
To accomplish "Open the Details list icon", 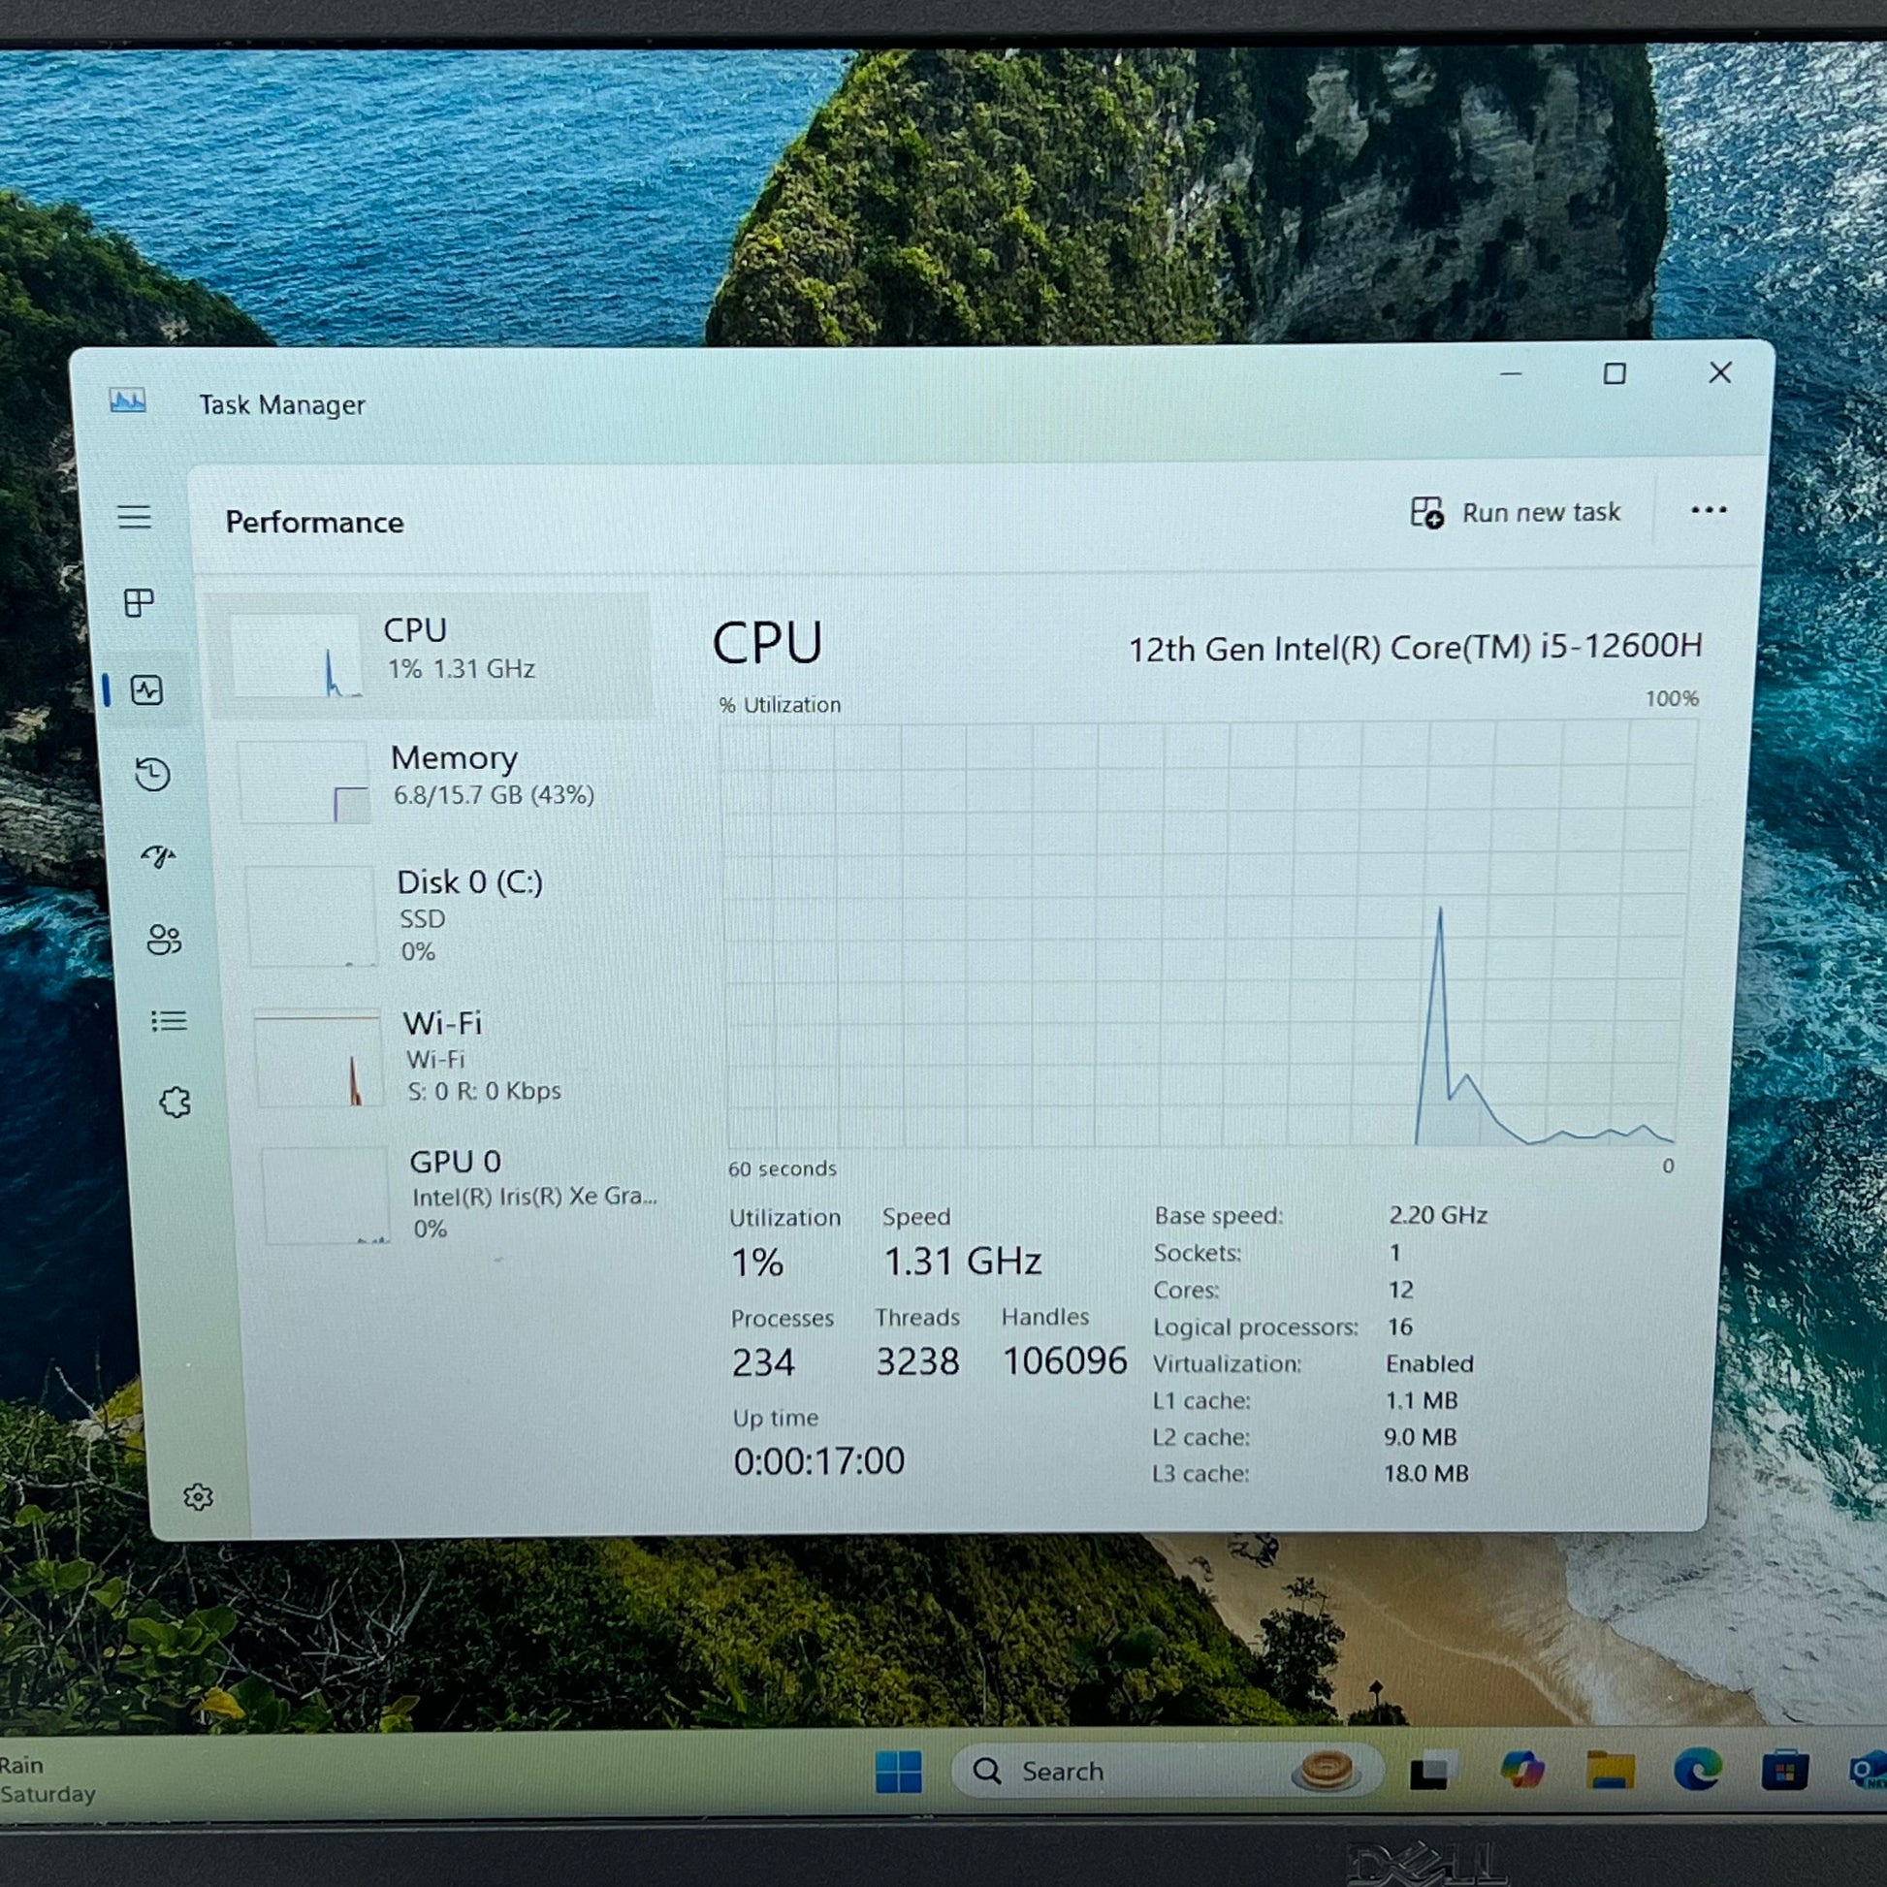I will pyautogui.click(x=169, y=1022).
